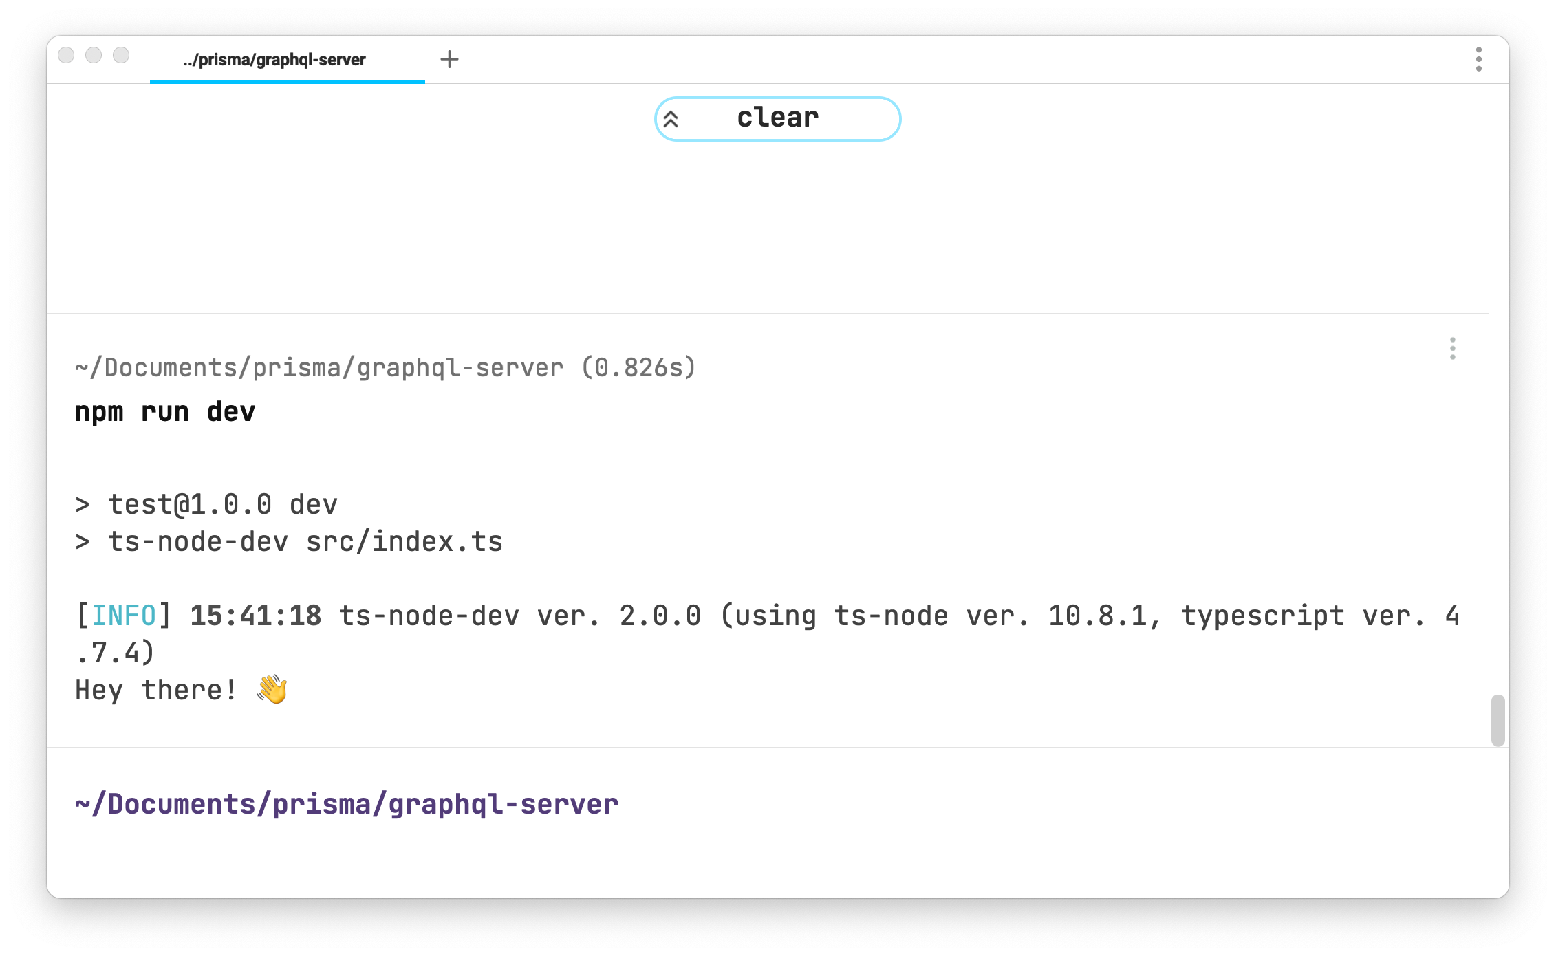
Task: Open a new tab with plus icon
Action: pos(449,59)
